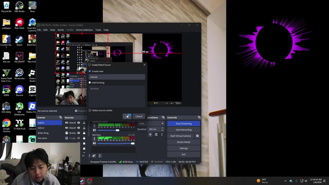Hide the first Wavef source eye icon
Image resolution: width=329 pixels, height=185 pixels.
pos(79,123)
